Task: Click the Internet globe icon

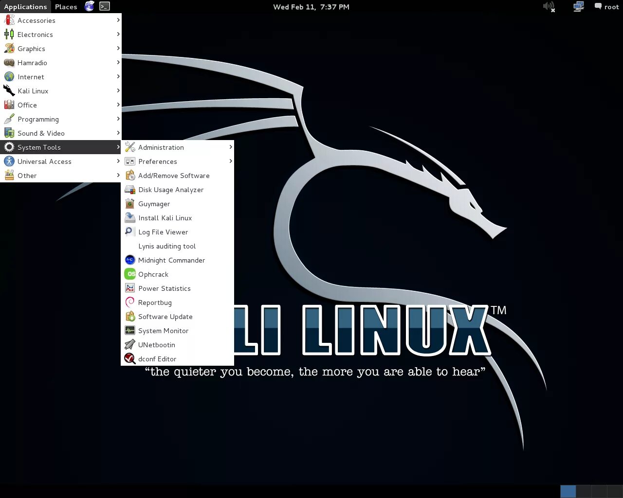Action: click(x=9, y=77)
